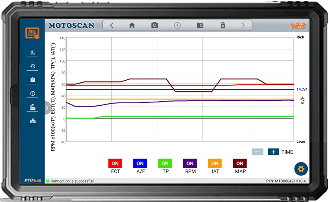Toggle the RPM trace ON button
The height and width of the screenshot is (202, 330).
(x=190, y=164)
